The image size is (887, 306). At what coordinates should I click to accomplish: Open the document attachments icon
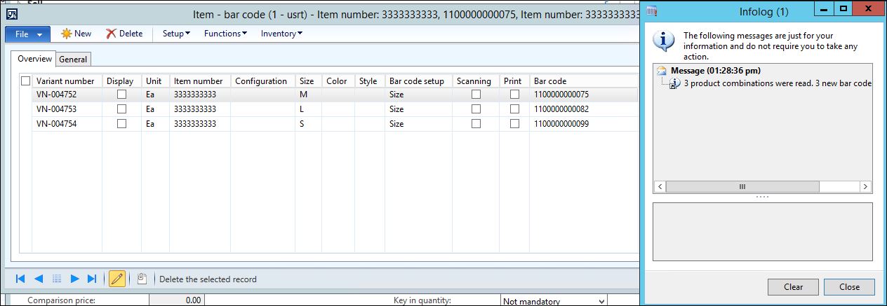142,279
